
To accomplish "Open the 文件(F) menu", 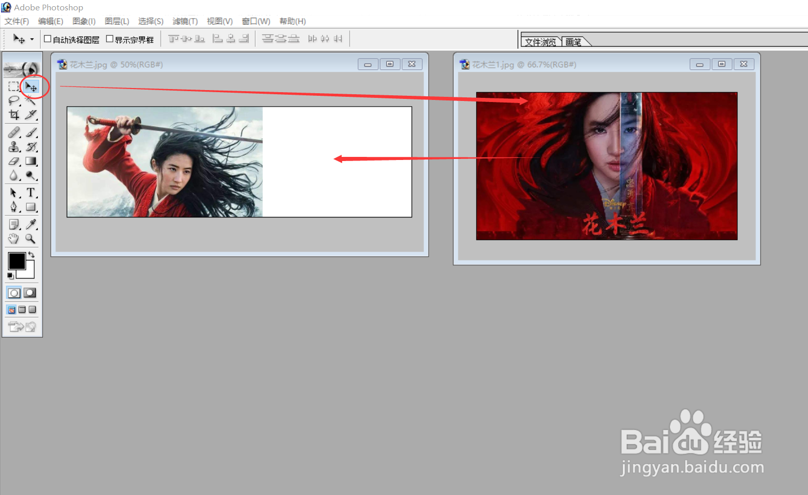I will click(x=17, y=21).
